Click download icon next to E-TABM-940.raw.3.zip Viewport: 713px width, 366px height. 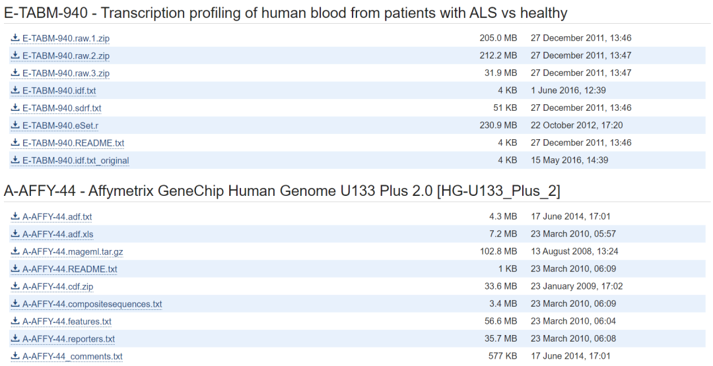[15, 73]
